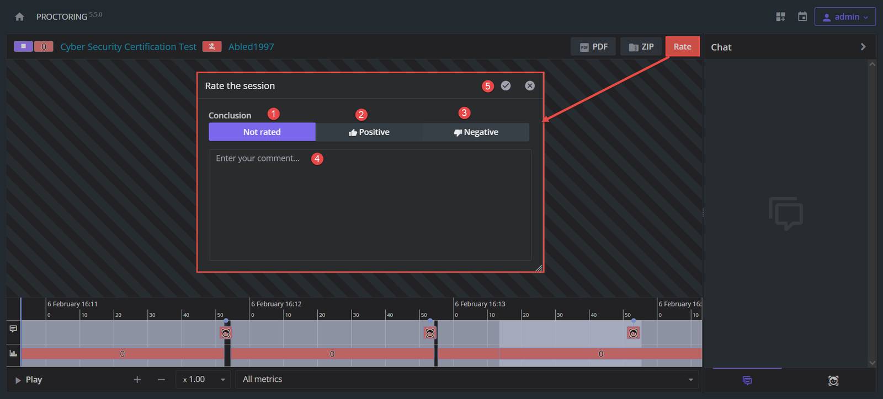Viewport: 883px width, 399px height.
Task: Expand the All metrics dropdown
Action: (x=467, y=380)
